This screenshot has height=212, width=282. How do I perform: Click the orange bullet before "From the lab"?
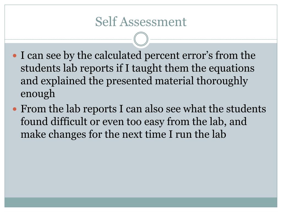click(15, 109)
